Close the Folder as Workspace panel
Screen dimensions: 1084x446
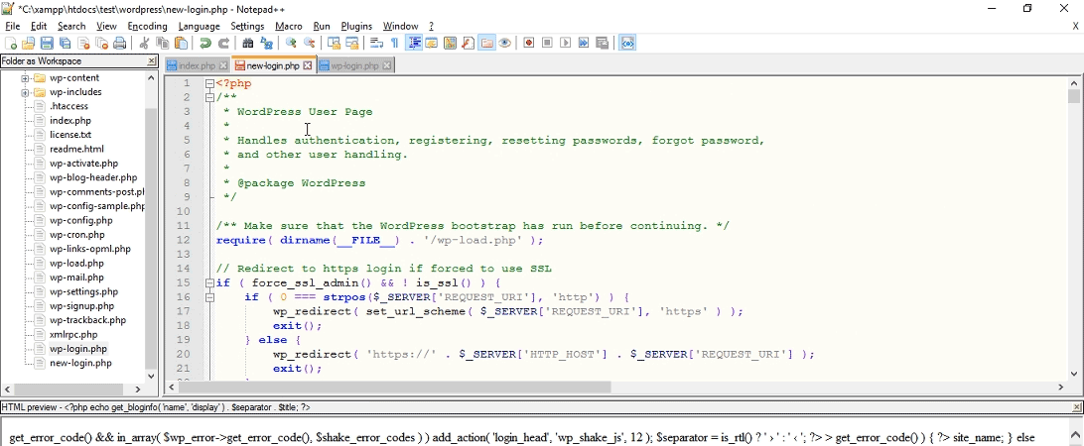tap(152, 61)
